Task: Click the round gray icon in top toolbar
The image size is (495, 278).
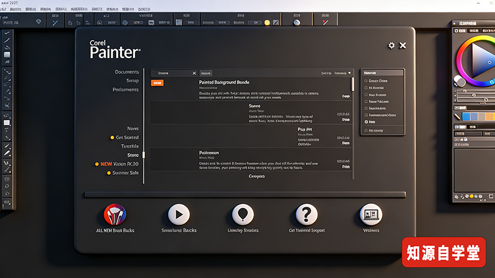Action: pos(296,23)
